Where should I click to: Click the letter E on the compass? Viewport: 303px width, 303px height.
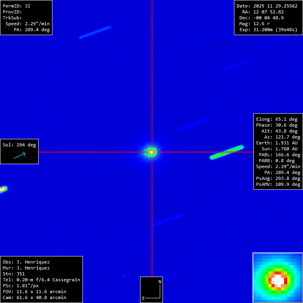(144, 298)
